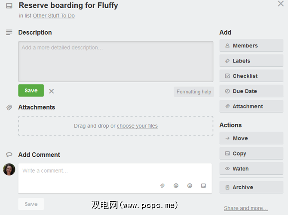Copy this card
The image size is (288, 215).
pos(251,154)
